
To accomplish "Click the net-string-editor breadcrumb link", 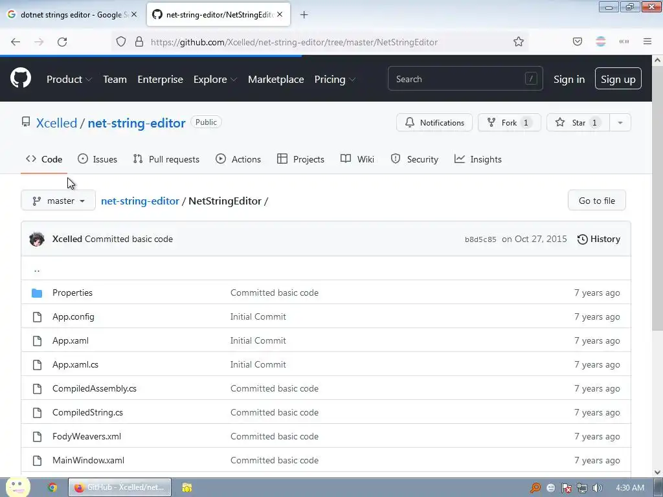I will click(140, 201).
